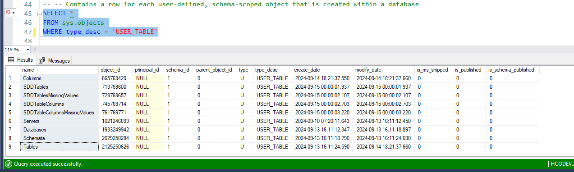Select the SDDTableColumnsMissingValues name cell
Viewport: 574px width, 172px height.
[x=60, y=113]
